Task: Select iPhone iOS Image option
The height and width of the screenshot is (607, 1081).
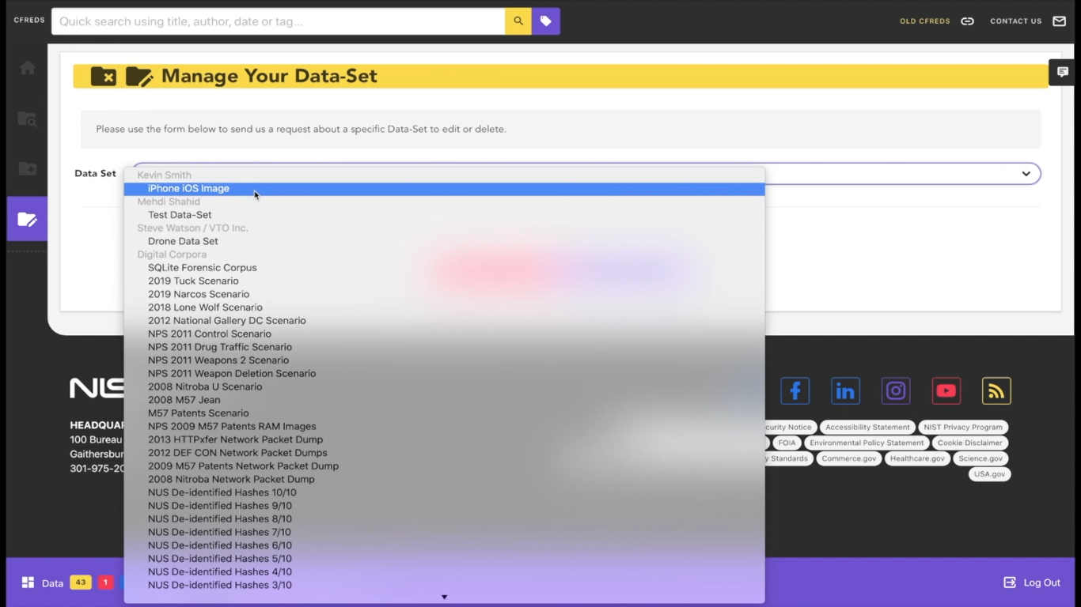Action: coord(188,189)
